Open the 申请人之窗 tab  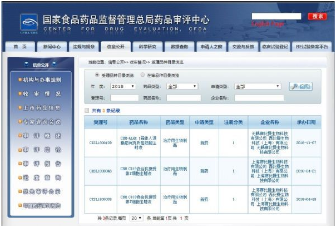click(211, 47)
